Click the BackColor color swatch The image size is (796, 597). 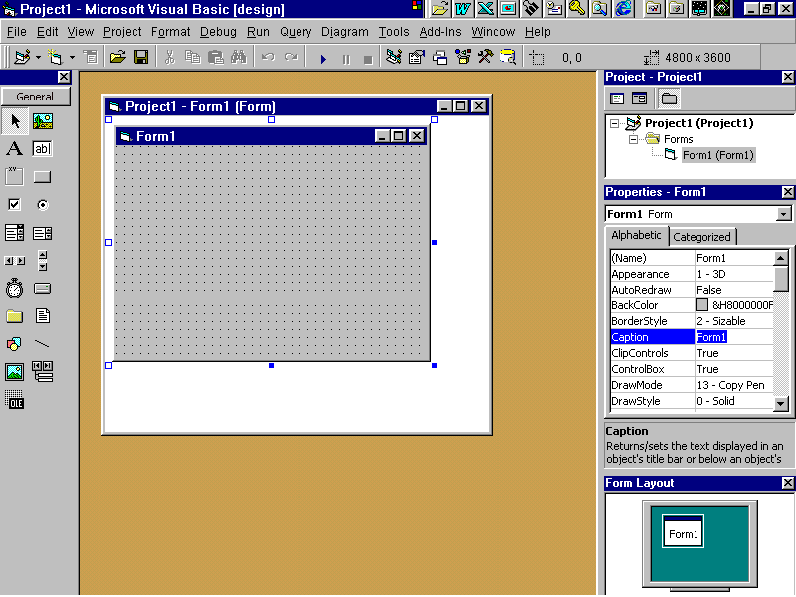[x=702, y=305]
